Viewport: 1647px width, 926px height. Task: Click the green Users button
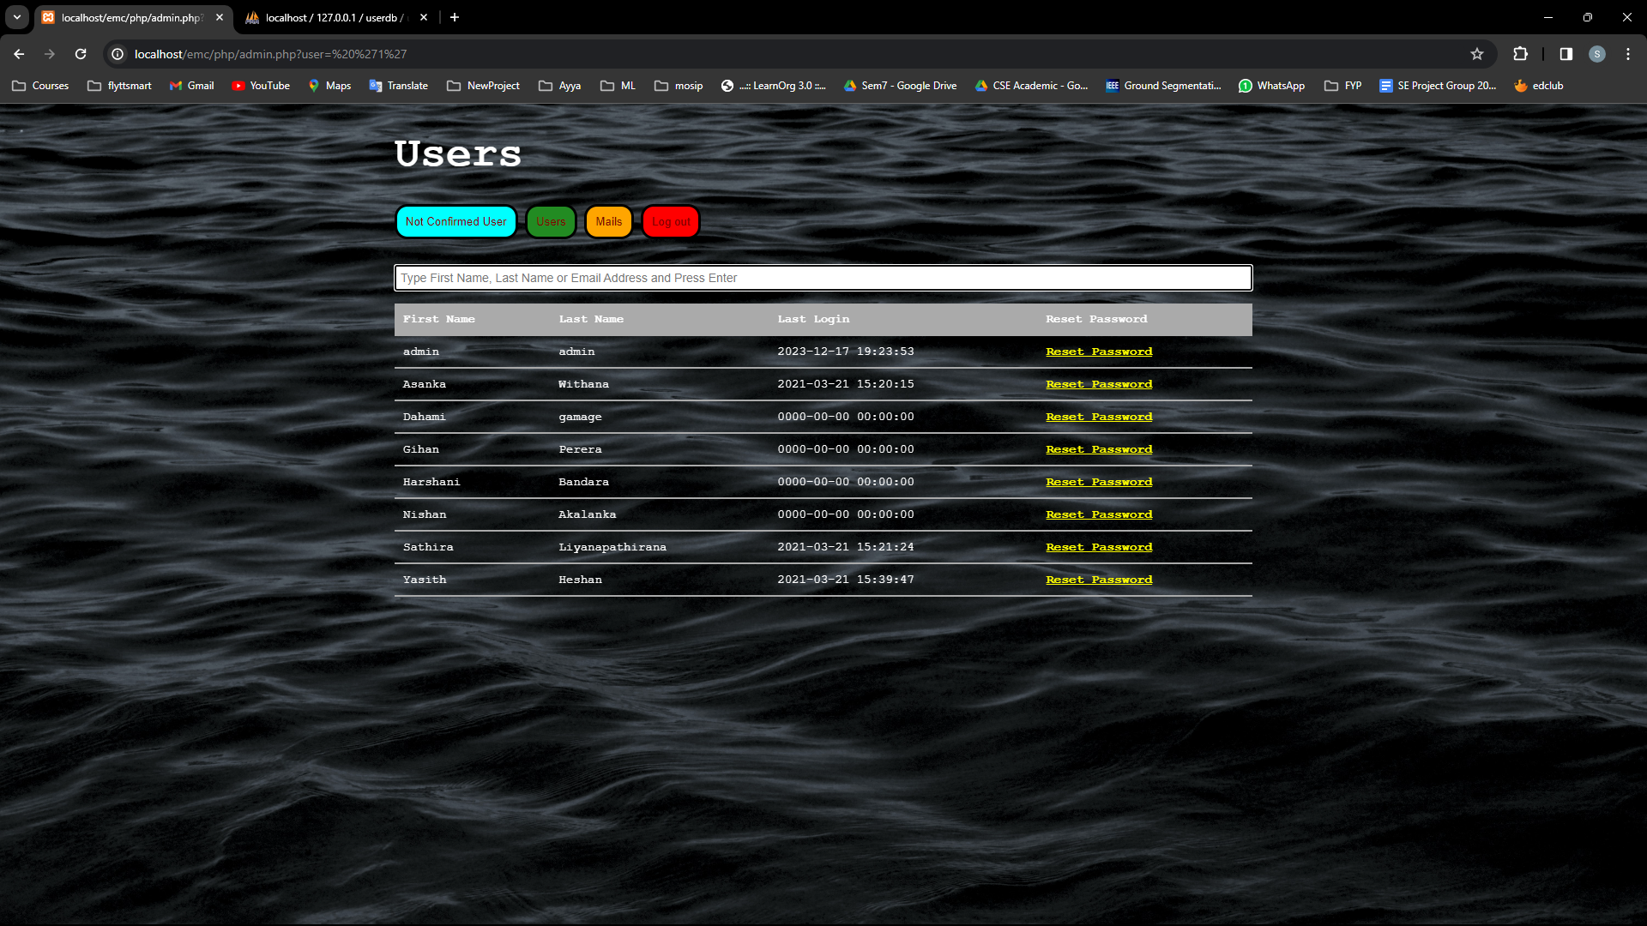point(551,222)
